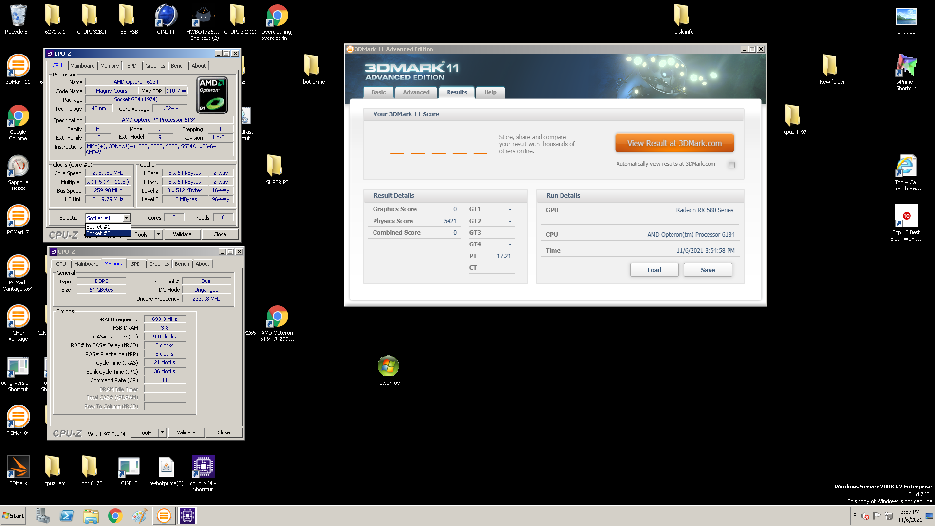Open AMD Opteron 6134 Chrome shortcut
The height and width of the screenshot is (526, 935).
click(277, 323)
